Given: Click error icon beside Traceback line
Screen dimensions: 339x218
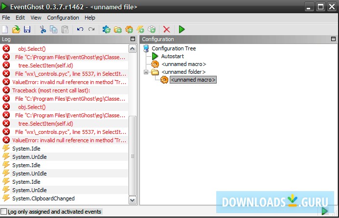Looking at the screenshot, I should click(x=6, y=90).
